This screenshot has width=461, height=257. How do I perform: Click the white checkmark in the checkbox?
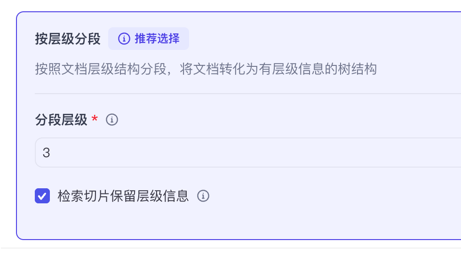[42, 196]
